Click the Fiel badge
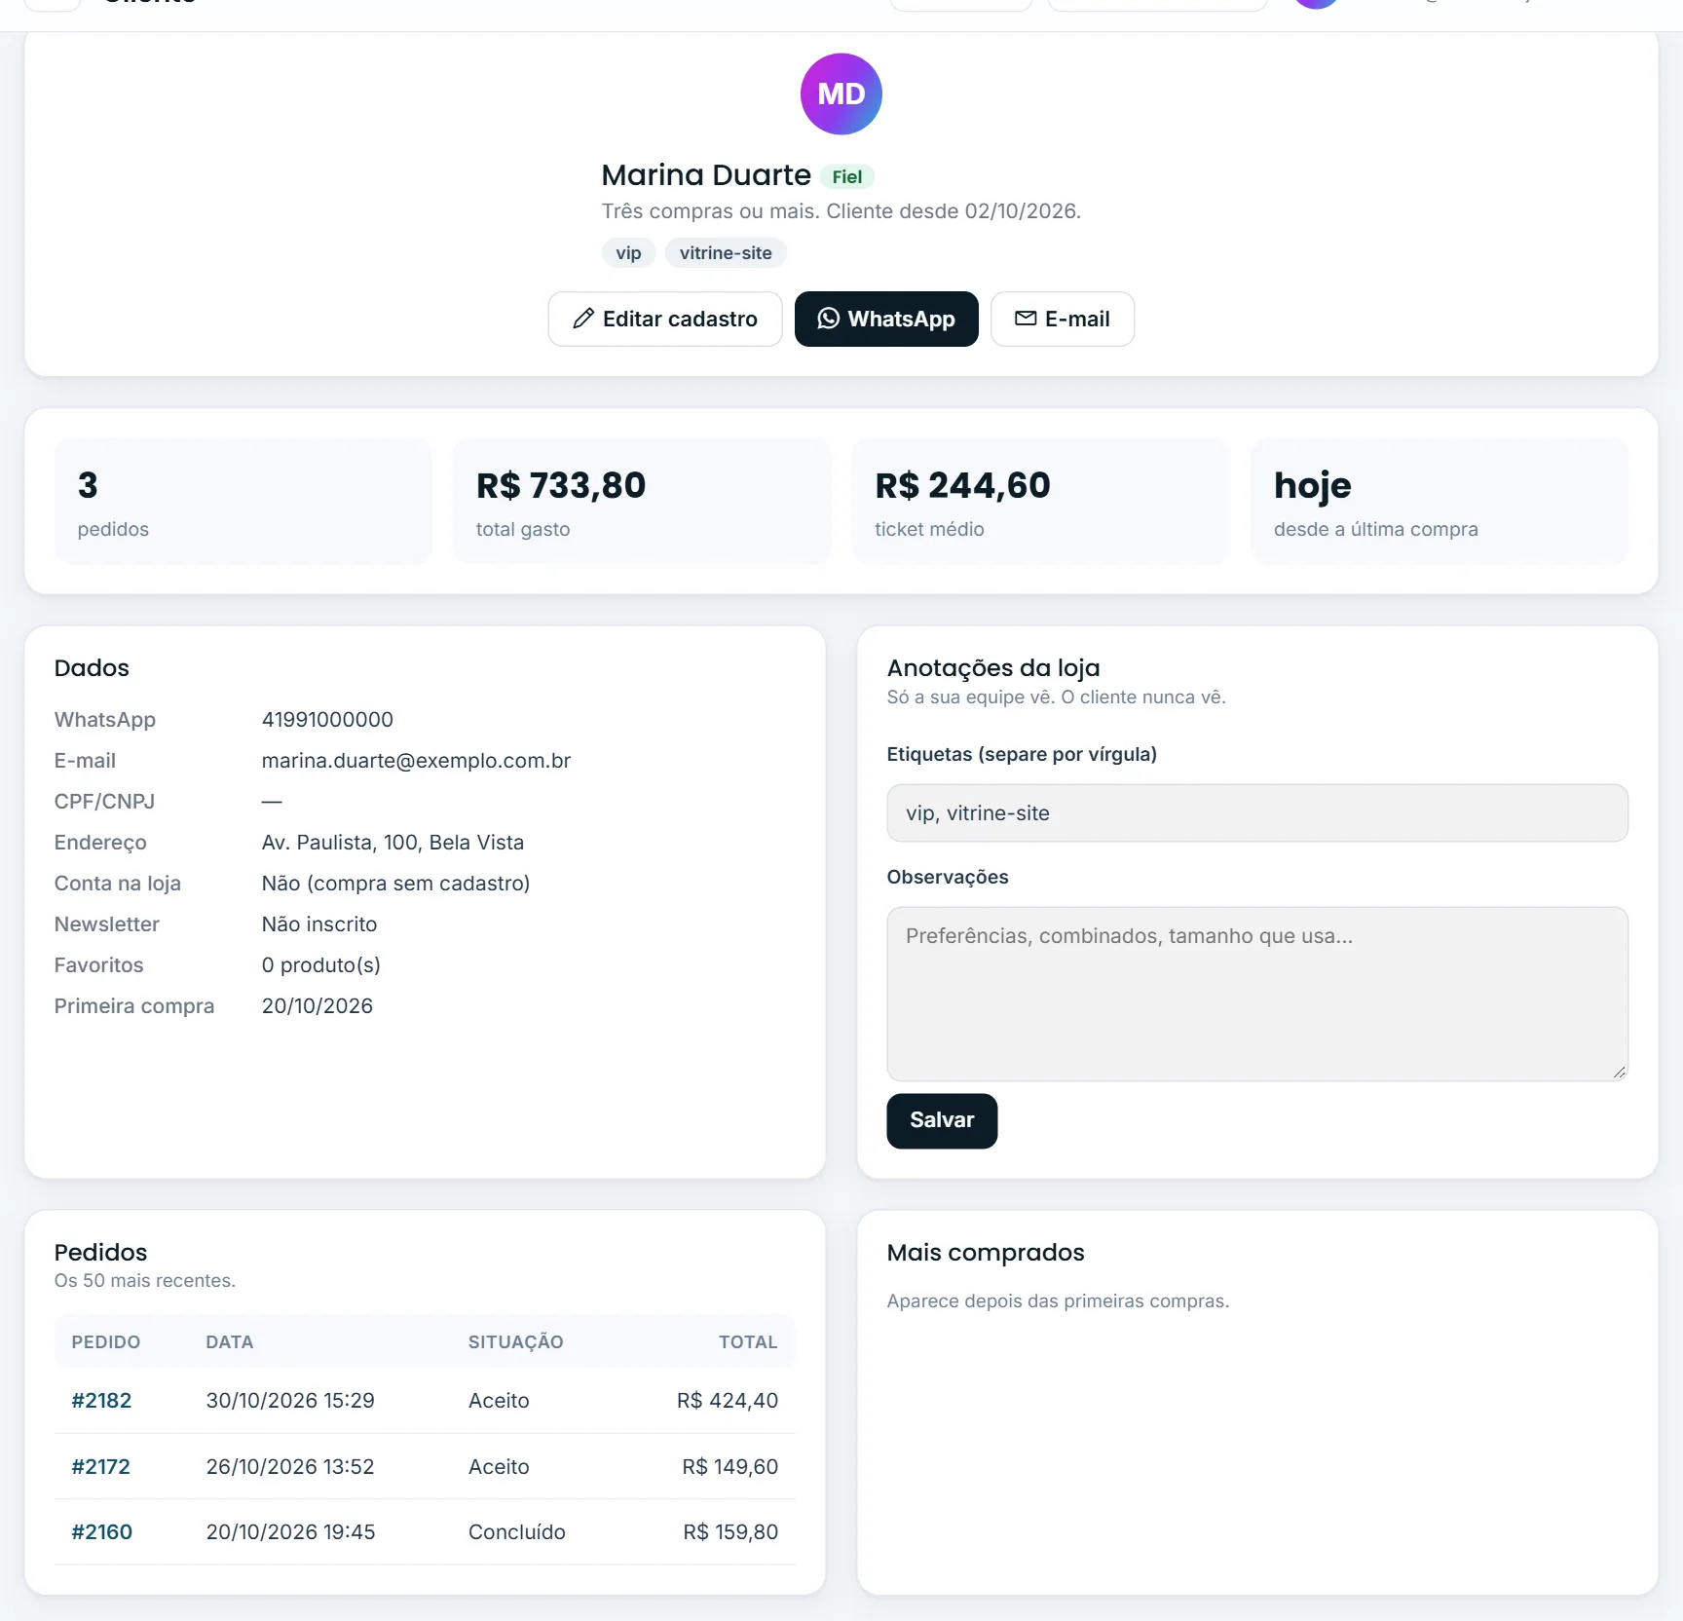The image size is (1683, 1621). [x=847, y=176]
